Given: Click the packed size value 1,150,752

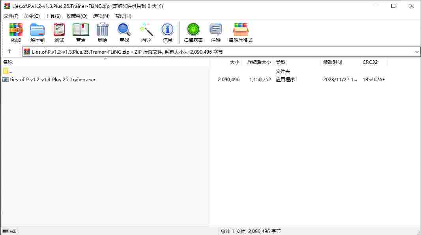Looking at the screenshot, I should pos(260,79).
